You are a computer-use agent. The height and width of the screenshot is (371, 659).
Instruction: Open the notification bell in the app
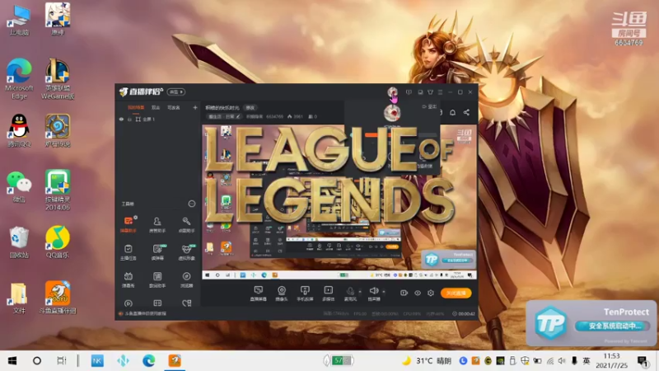(x=452, y=112)
